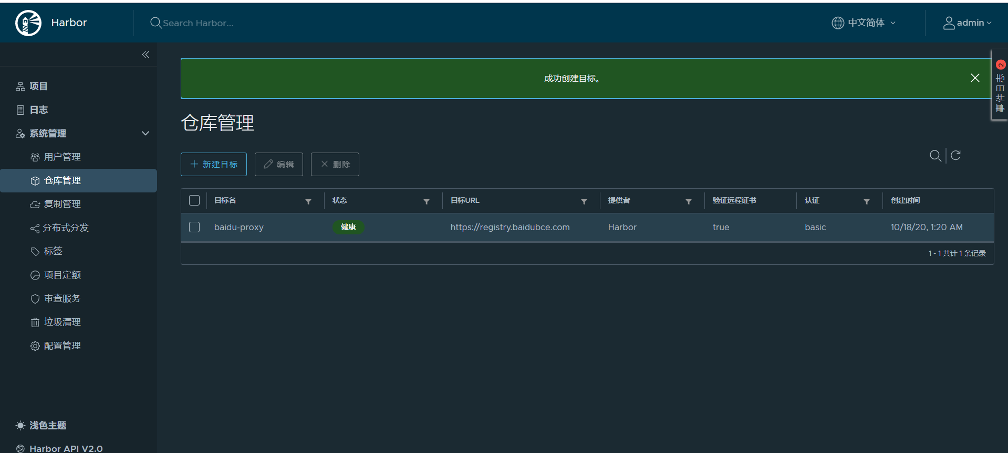Open 垃圾清理 page
This screenshot has height=453, width=1008.
coord(62,322)
